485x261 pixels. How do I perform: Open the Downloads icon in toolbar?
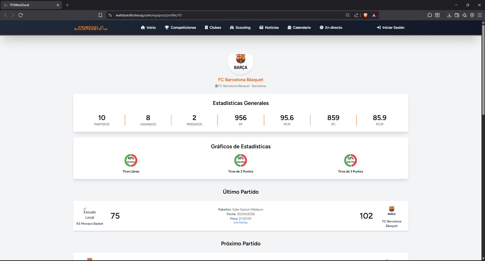pos(449,15)
